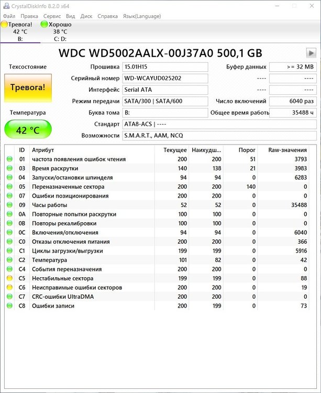Click the Стандарт field ATA8-ACS

click(x=219, y=124)
